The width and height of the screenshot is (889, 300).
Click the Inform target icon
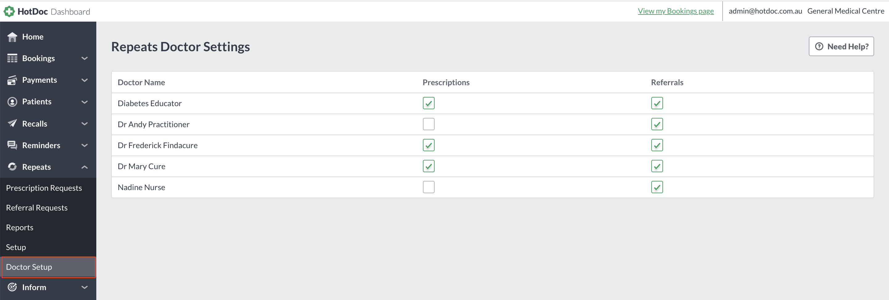(x=12, y=287)
